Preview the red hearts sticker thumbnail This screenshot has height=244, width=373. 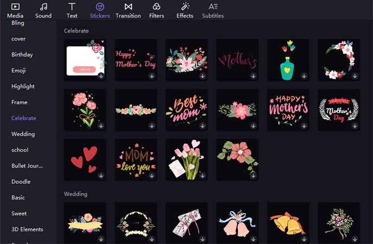(x=85, y=159)
